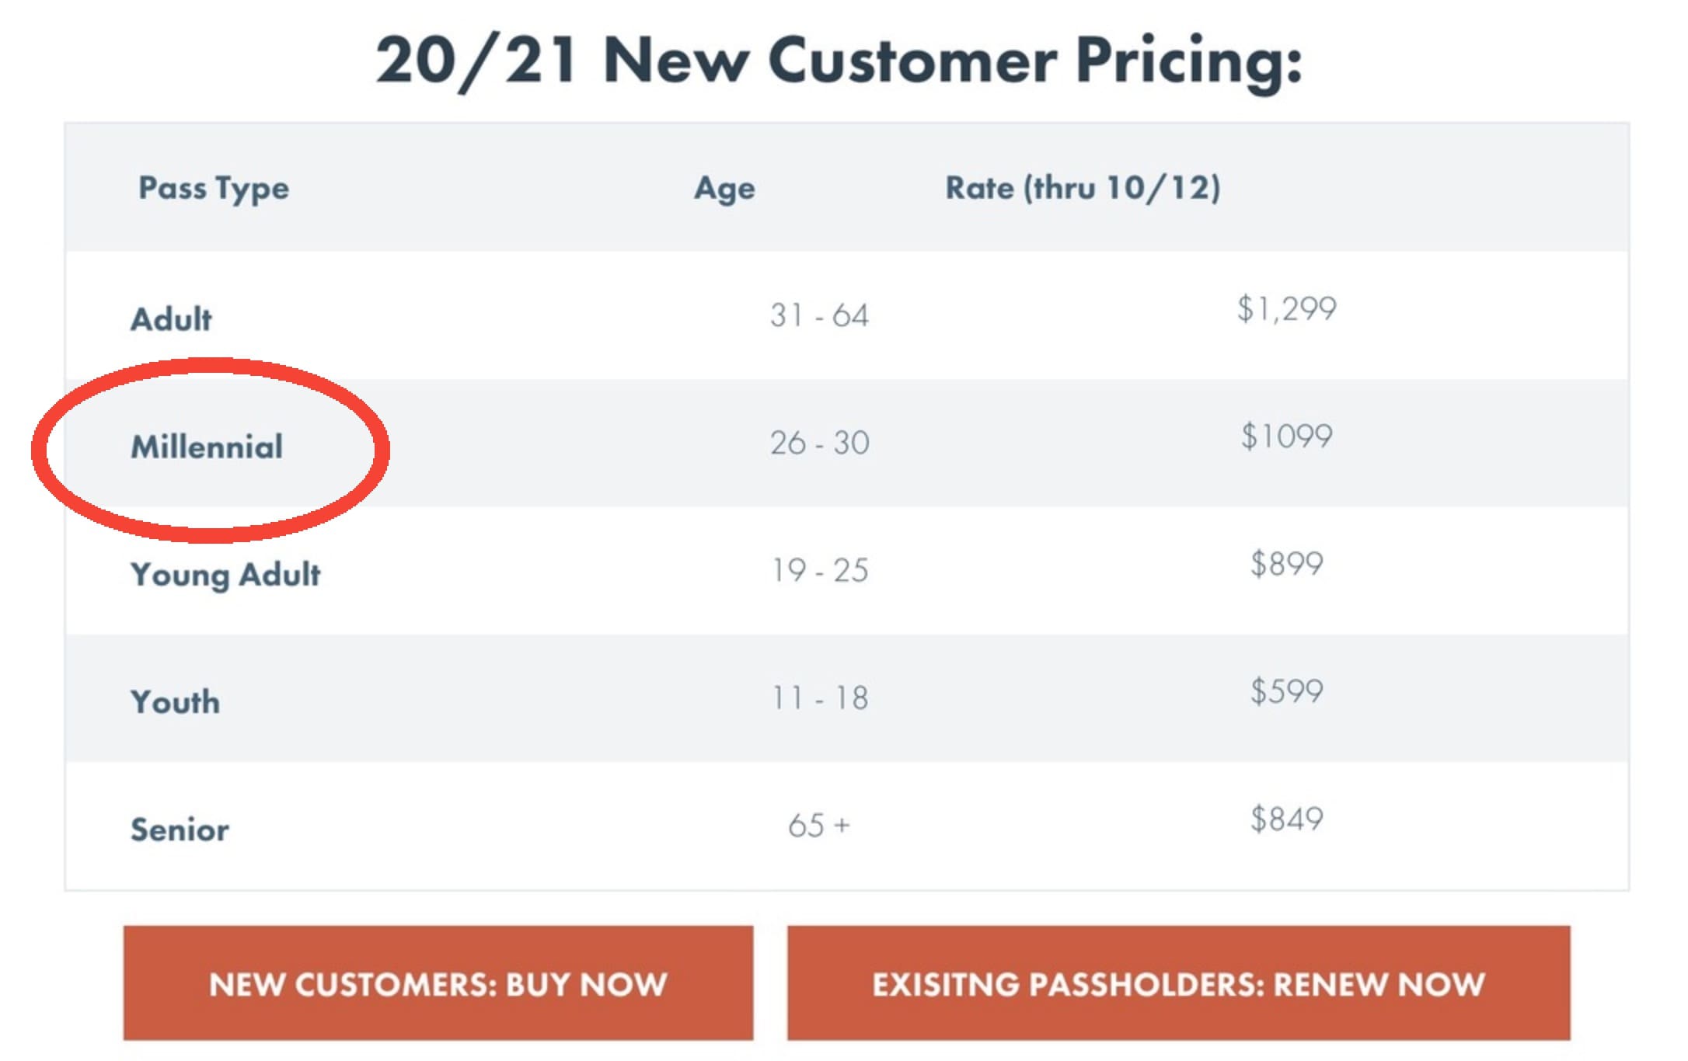Click the 65 + age value
Viewport: 1688px width, 1061px height.
pyautogui.click(x=819, y=825)
